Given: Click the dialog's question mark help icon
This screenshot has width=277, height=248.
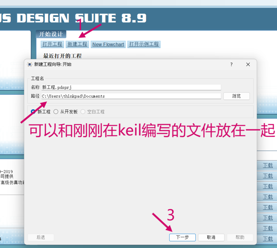Looking at the screenshot, I should pyautogui.click(x=231, y=64).
